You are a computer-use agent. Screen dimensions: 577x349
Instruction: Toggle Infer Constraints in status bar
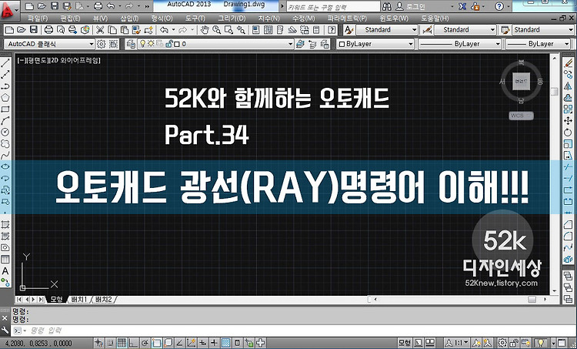[x=98, y=343]
